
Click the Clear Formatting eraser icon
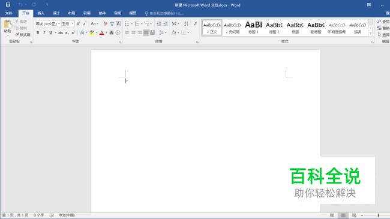coord(106,23)
